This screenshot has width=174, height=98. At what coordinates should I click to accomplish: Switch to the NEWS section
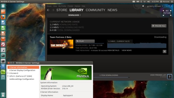pos(112,10)
